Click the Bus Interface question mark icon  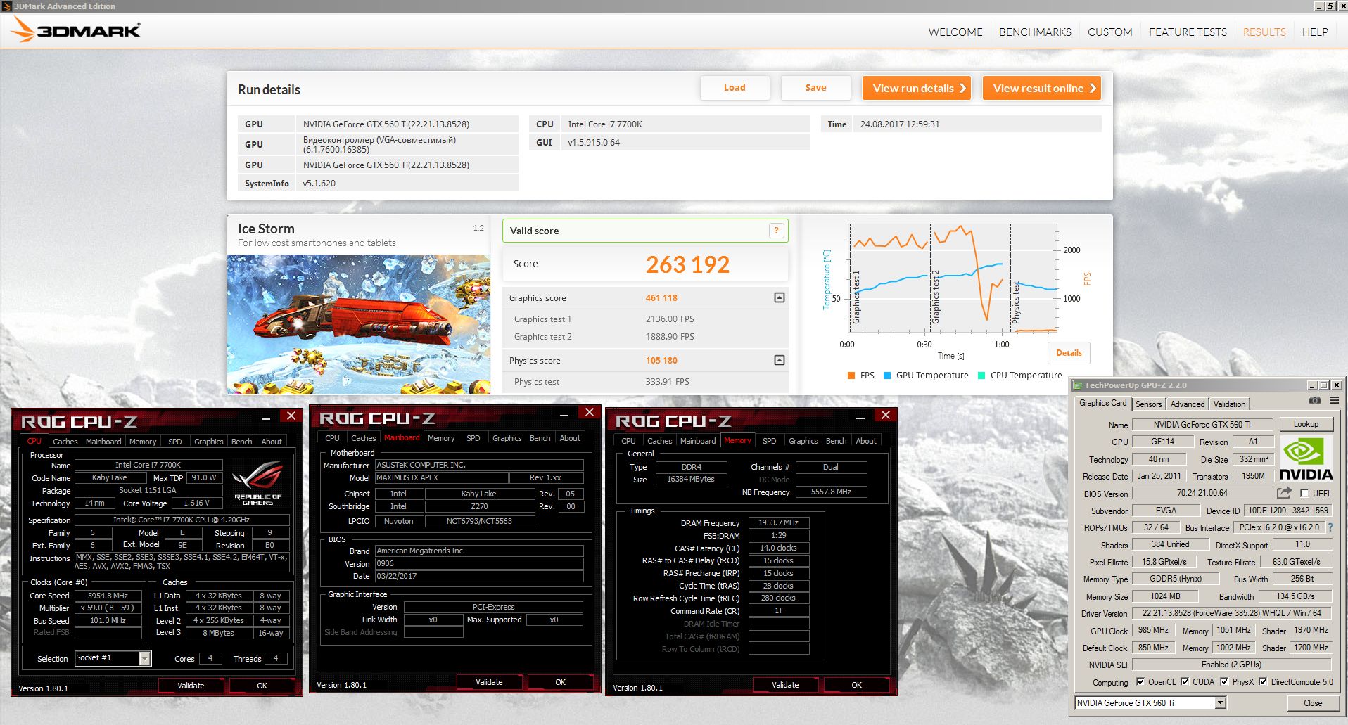point(1330,527)
